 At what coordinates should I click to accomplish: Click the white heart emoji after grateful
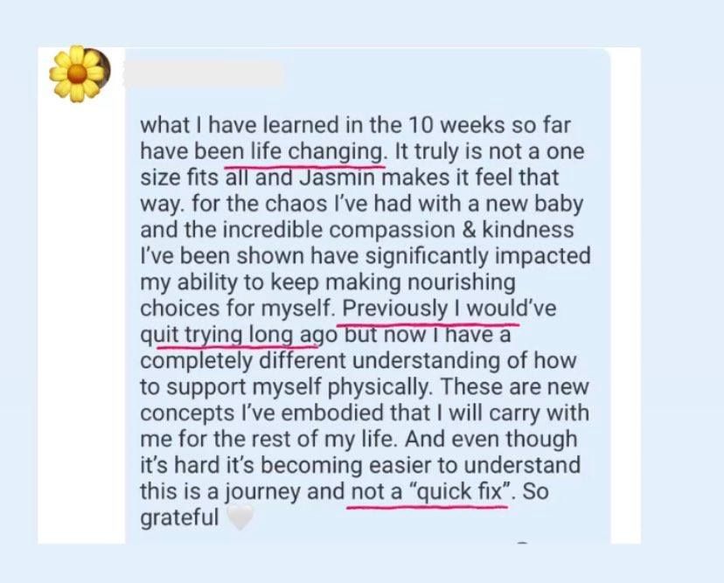(240, 517)
